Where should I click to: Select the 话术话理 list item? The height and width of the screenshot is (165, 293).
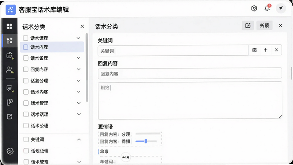[52, 114]
